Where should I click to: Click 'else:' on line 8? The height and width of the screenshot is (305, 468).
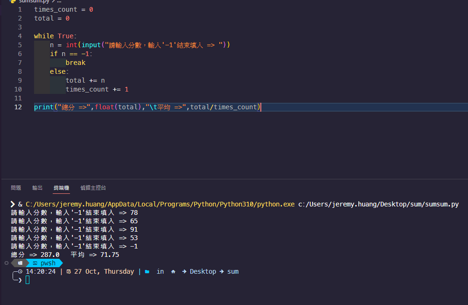tap(59, 71)
